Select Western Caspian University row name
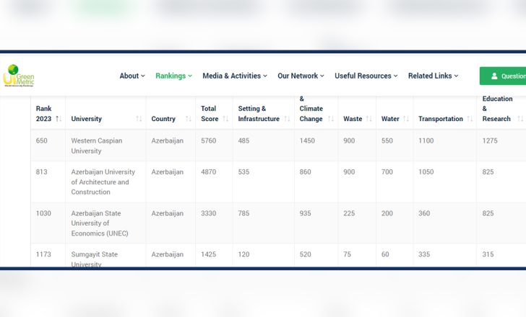The image size is (526, 317). click(97, 146)
